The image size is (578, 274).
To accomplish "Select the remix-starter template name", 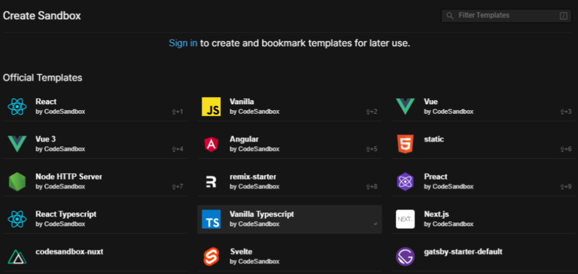I will (x=253, y=176).
